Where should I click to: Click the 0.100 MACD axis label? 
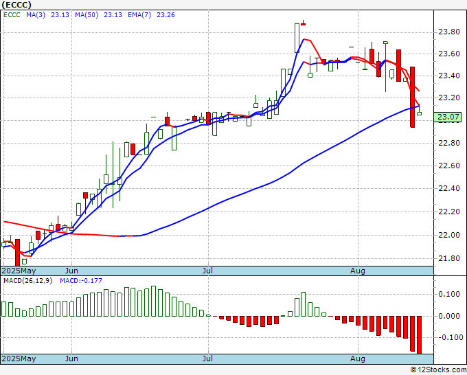click(449, 294)
